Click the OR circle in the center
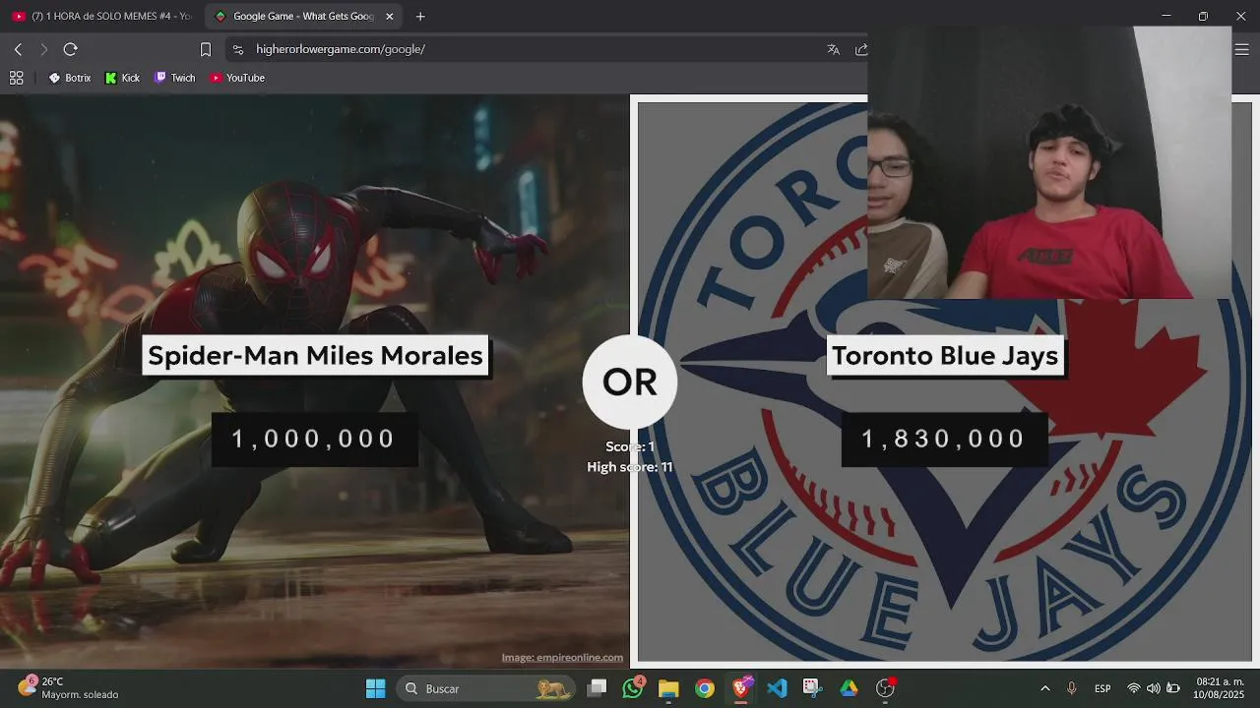Image resolution: width=1260 pixels, height=708 pixels. pyautogui.click(x=630, y=382)
